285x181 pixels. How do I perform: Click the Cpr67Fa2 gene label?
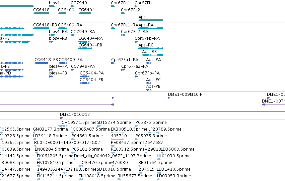pos(130,10)
